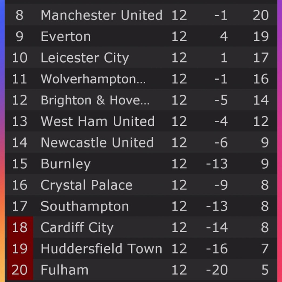282x282 pixels.
Task: Click Fulham's -20 goal difference value
Action: (x=217, y=270)
